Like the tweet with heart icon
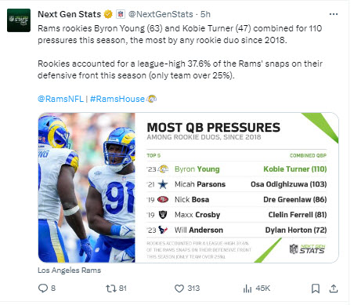Image resolution: width=354 pixels, height=305 pixels. click(x=179, y=289)
